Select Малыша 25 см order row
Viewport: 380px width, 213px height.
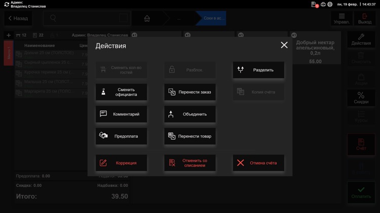[51, 83]
